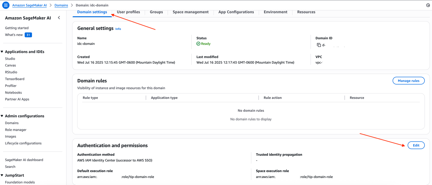Navigate to Foundation models under JumpStart
432x185 pixels.
(20, 182)
